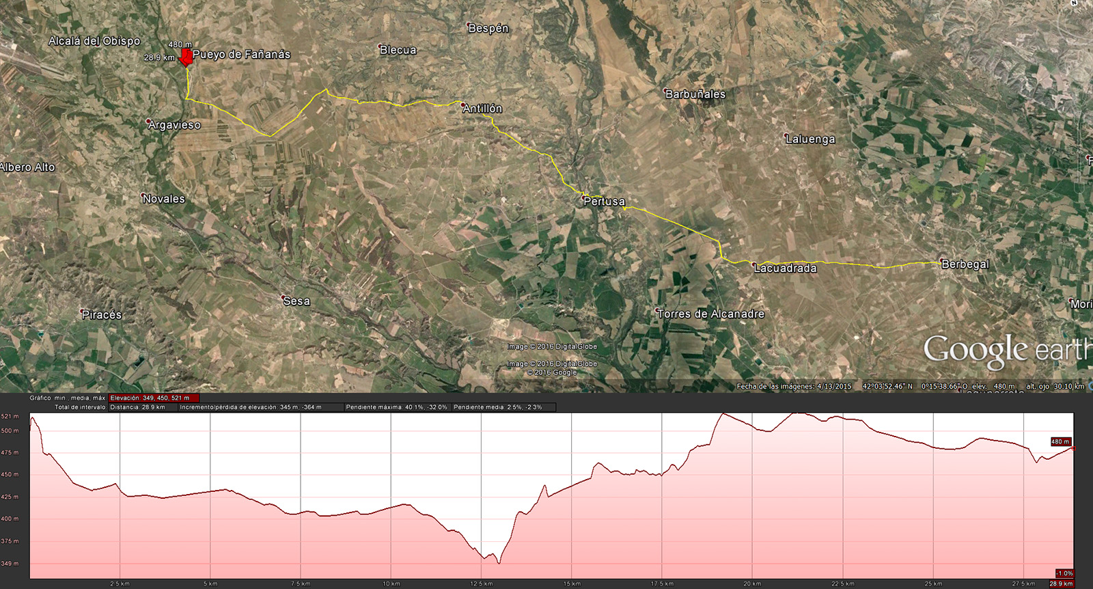The image size is (1093, 589).
Task: Click the Google Earth logo watermark
Action: 1006,350
